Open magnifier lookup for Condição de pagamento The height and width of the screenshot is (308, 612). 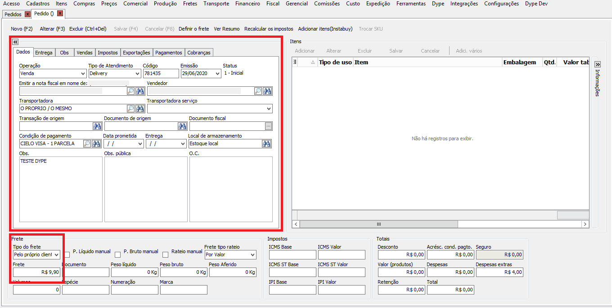tap(87, 143)
